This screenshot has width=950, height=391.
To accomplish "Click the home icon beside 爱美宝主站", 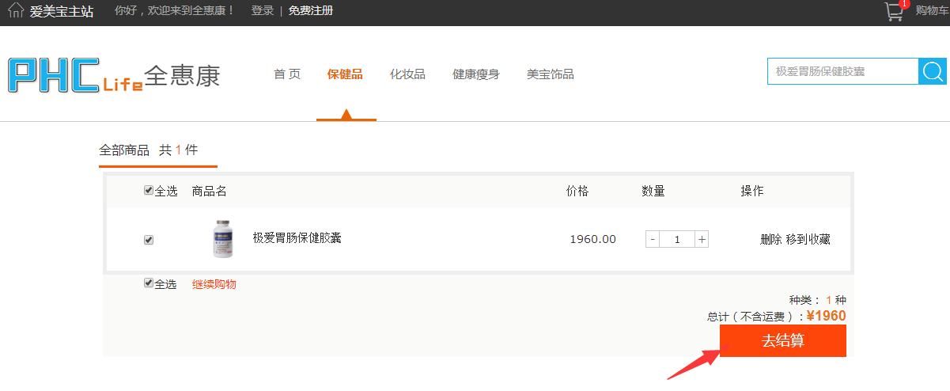I will (x=16, y=11).
